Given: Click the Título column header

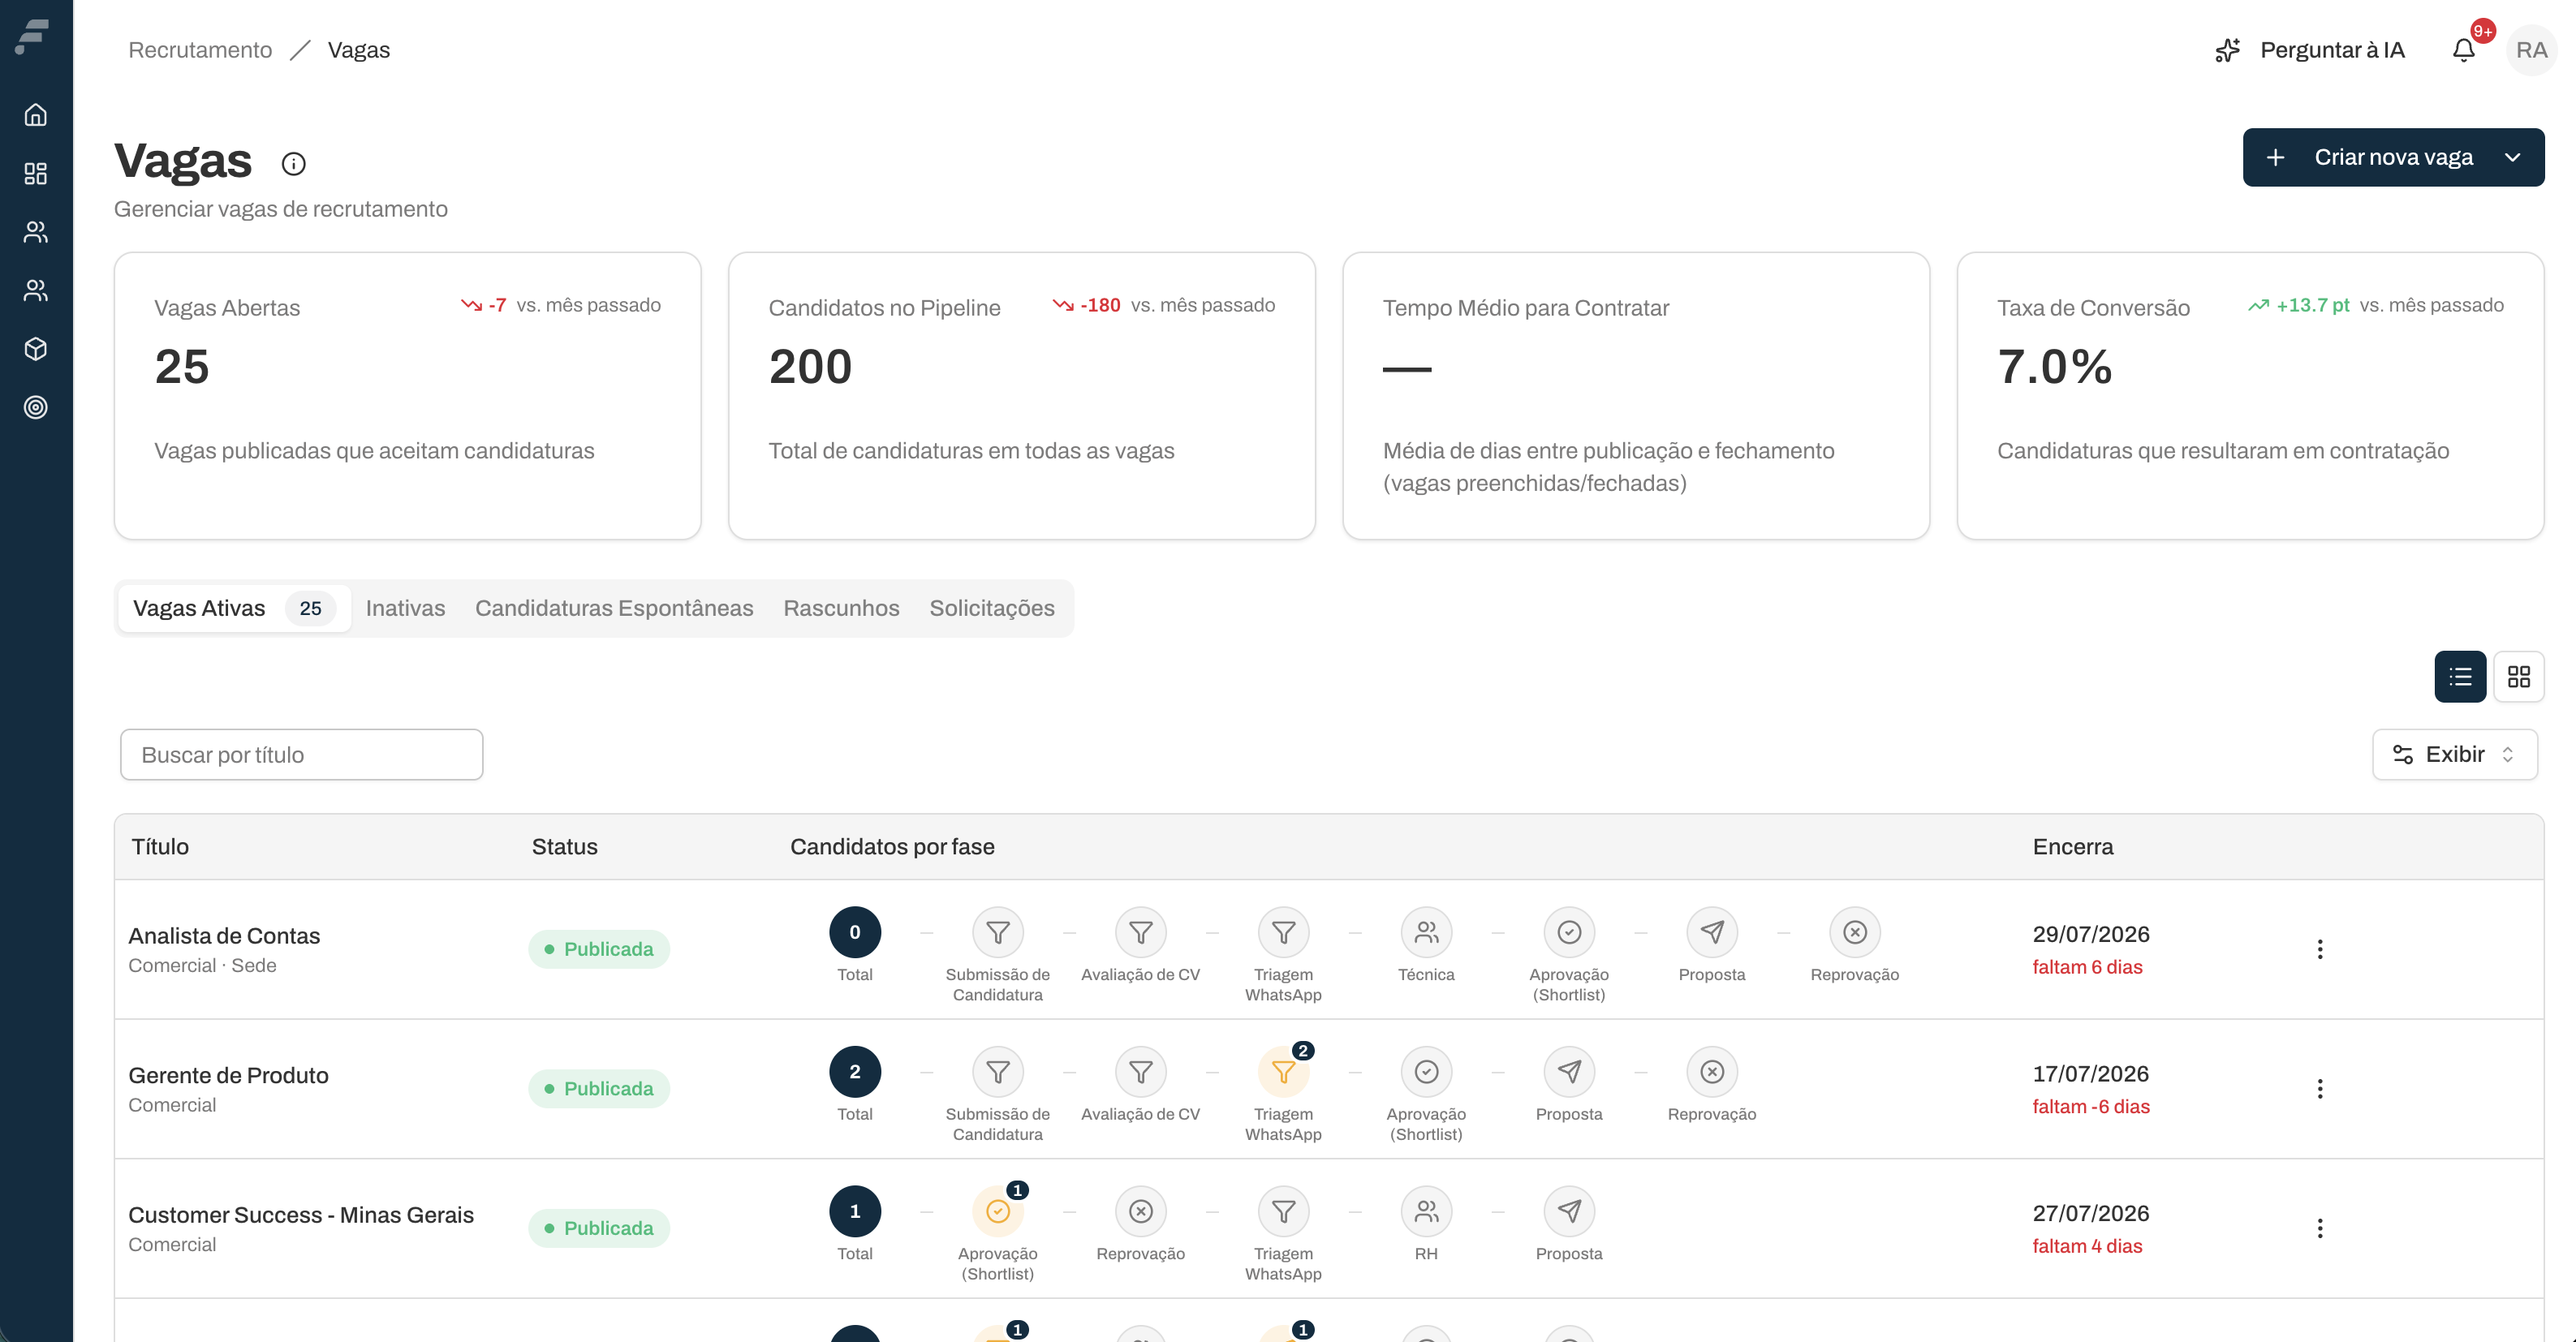Looking at the screenshot, I should click(x=160, y=847).
